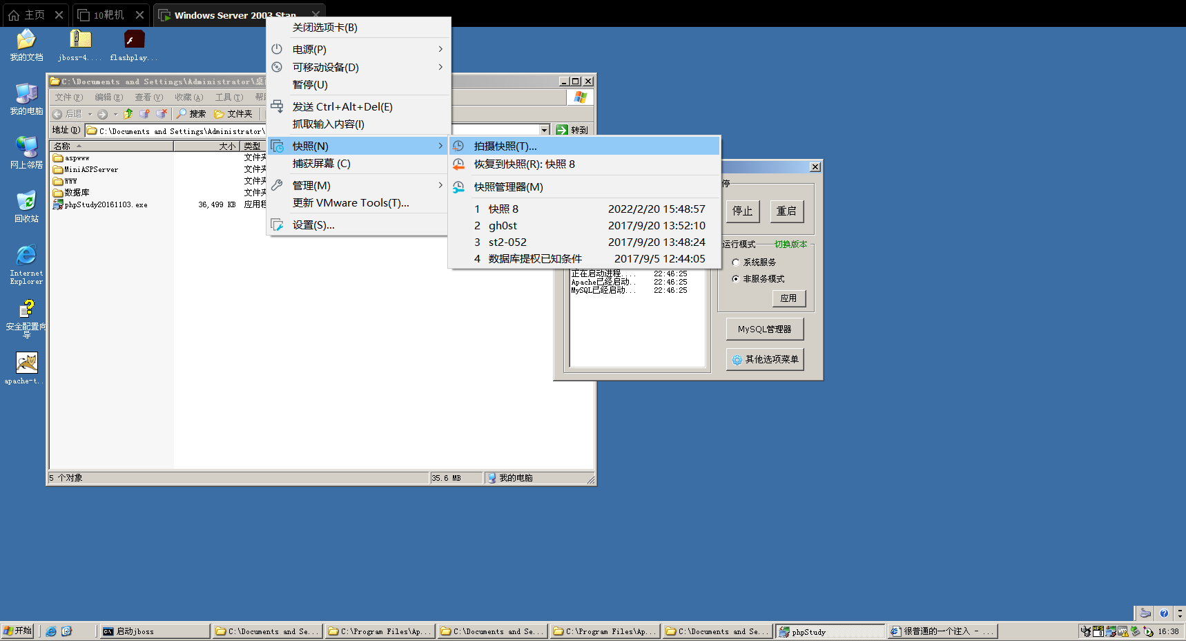
Task: Select the MiniASPServer folder in file list
Action: coord(86,169)
